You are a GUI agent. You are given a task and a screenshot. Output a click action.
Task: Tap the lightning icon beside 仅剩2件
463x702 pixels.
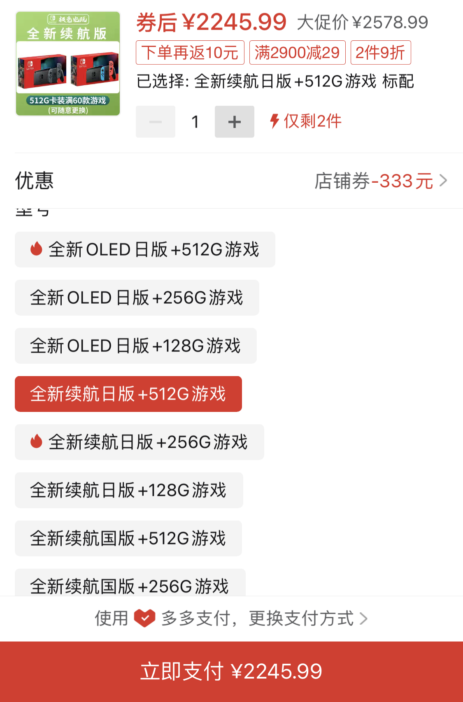pos(275,121)
